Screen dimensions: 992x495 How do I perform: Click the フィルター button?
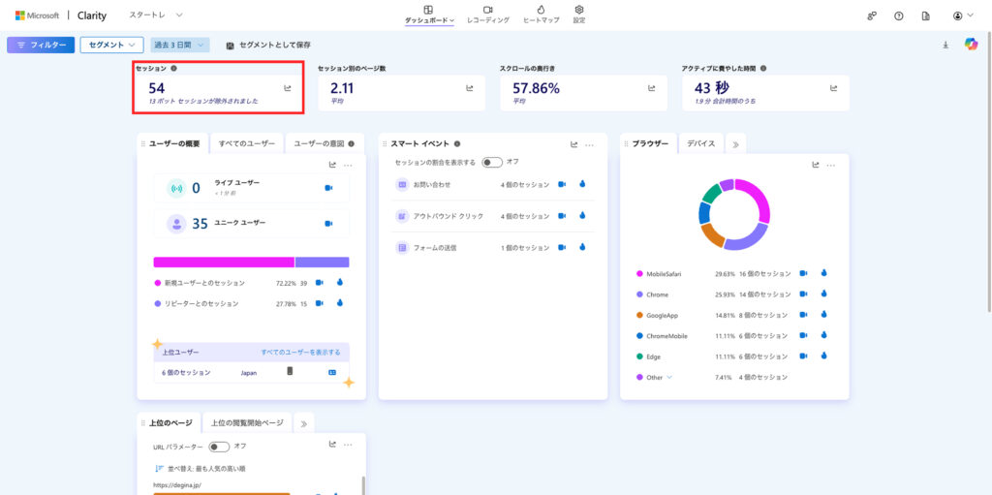40,45
